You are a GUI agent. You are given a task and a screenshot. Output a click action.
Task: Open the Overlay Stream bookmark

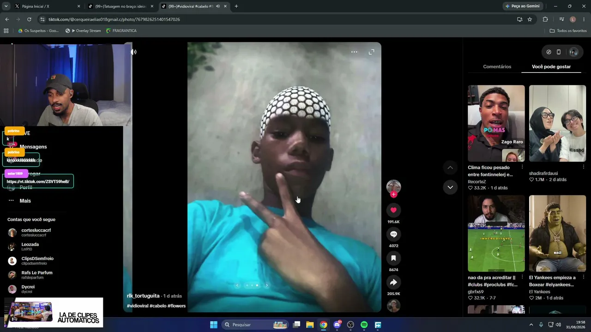tap(83, 31)
